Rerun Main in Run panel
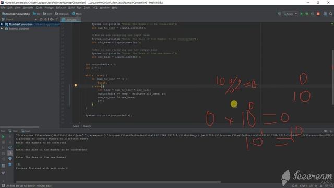334x188 pixels. tap(3, 137)
